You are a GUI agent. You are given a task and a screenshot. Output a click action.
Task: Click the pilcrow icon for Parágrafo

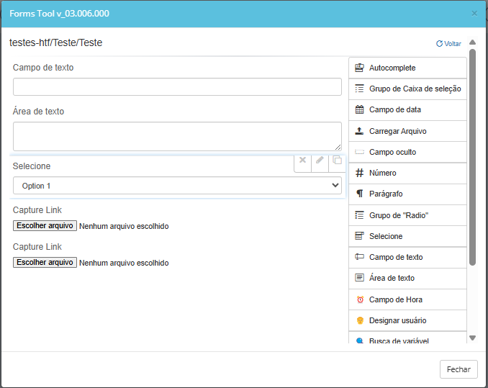pyautogui.click(x=359, y=194)
